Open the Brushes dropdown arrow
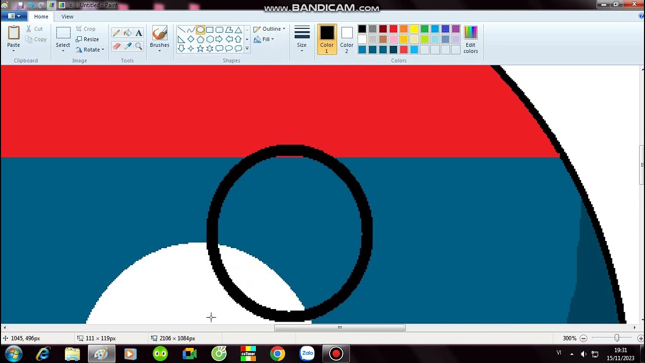645x363 pixels. coord(159,51)
